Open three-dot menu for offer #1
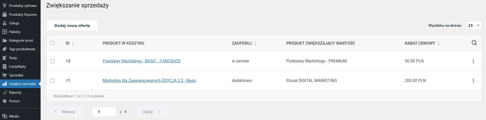The height and width of the screenshot is (120, 486). point(473,81)
